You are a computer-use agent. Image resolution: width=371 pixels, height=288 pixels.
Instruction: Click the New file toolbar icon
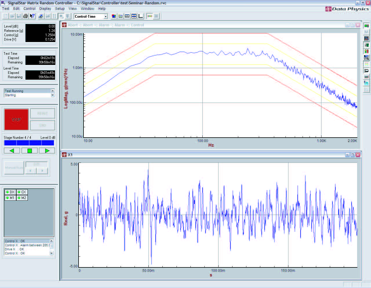pyautogui.click(x=5, y=16)
